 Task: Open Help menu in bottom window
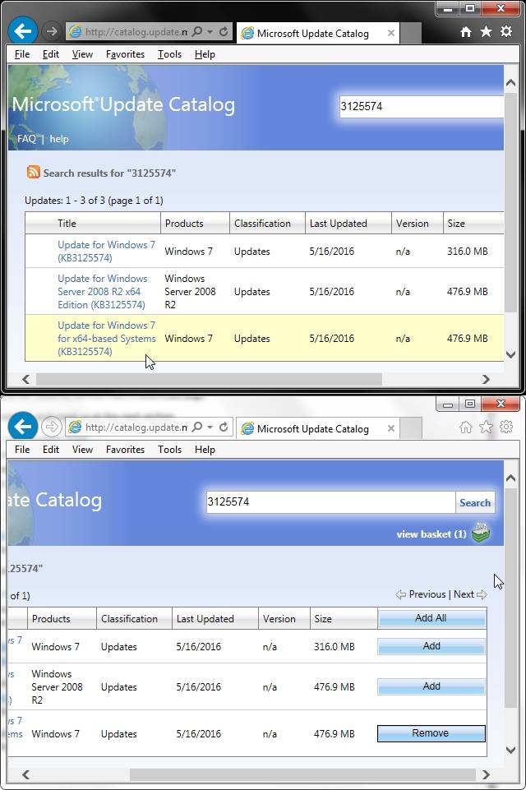pyautogui.click(x=205, y=450)
